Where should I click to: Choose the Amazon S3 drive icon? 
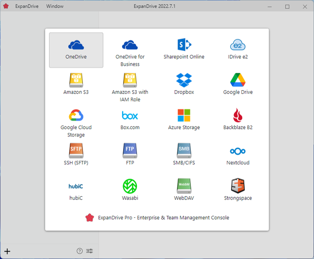(76, 80)
